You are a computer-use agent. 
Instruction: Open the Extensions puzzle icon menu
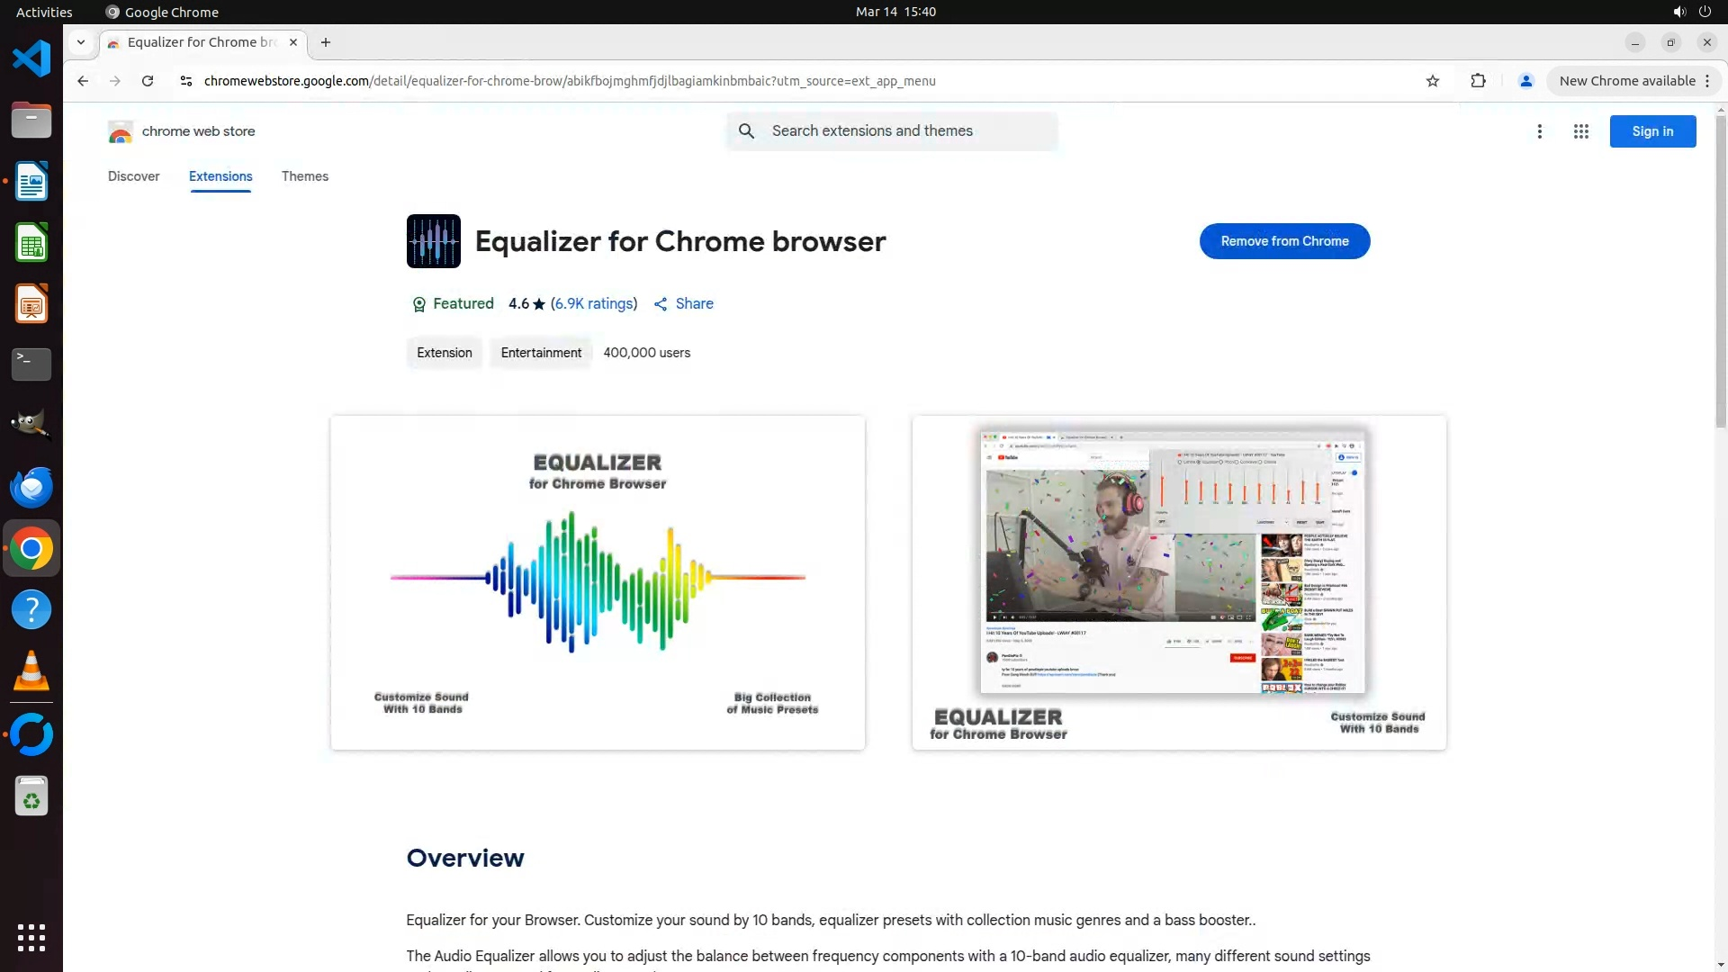1478,81
